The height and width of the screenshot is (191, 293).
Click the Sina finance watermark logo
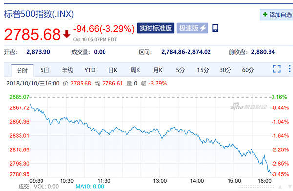(249, 106)
